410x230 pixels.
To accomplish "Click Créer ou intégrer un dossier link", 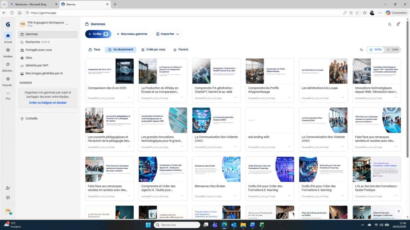I will pos(48,103).
